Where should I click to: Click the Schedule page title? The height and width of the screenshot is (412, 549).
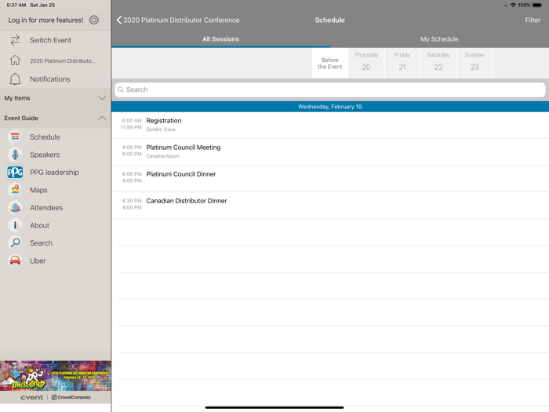coord(330,20)
